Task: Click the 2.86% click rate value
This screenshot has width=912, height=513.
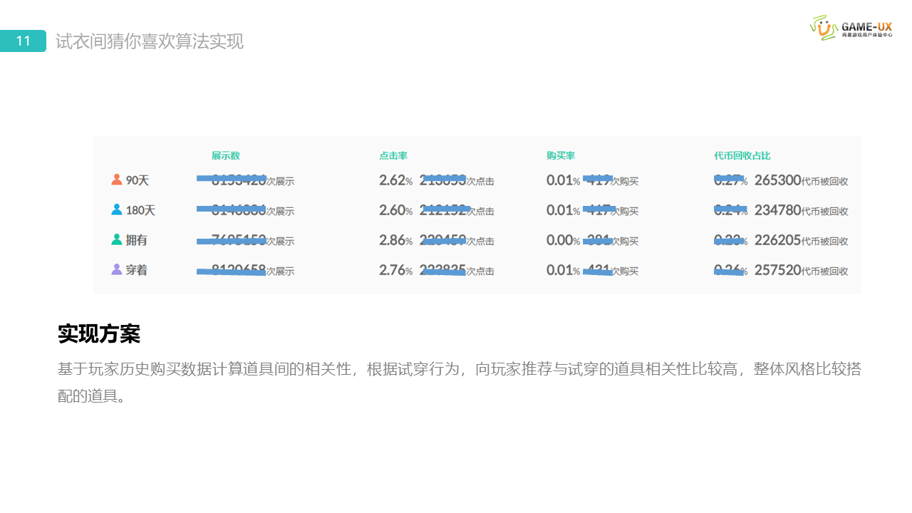Action: [393, 240]
